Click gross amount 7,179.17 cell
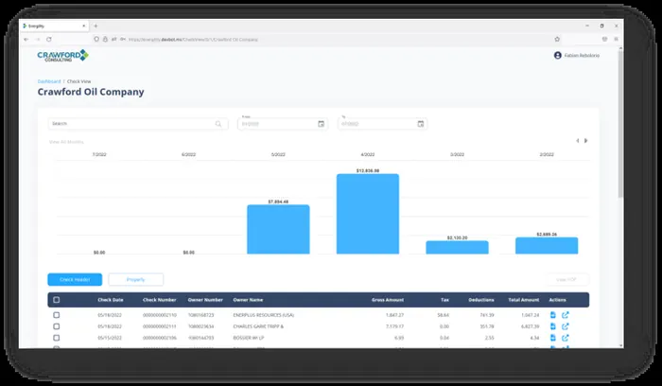The height and width of the screenshot is (386, 662). pyautogui.click(x=394, y=326)
